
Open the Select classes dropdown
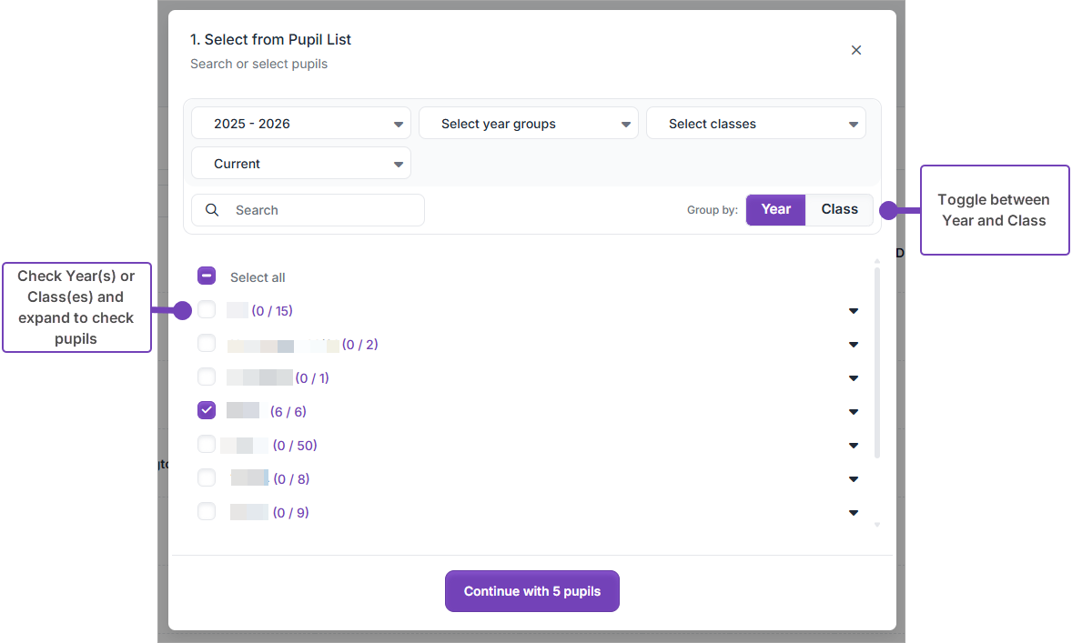point(755,124)
